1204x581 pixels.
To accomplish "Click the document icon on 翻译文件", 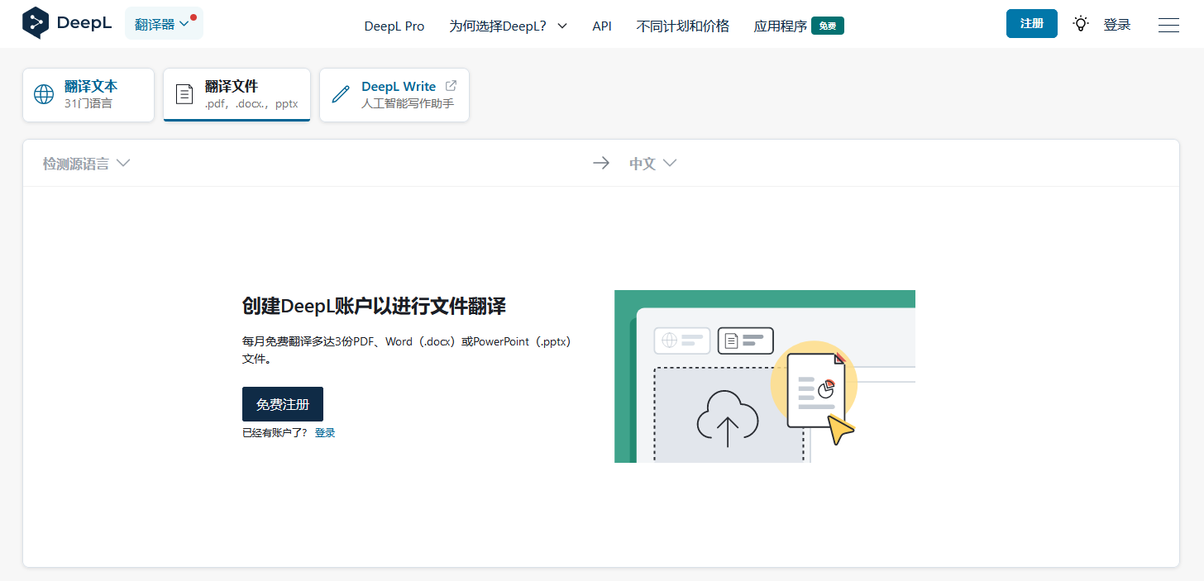I will pos(184,94).
